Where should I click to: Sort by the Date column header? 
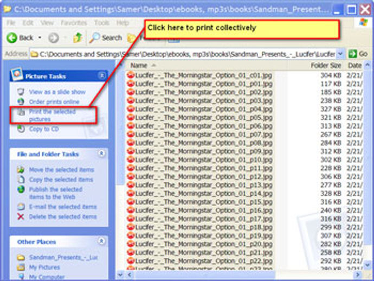tap(354, 65)
